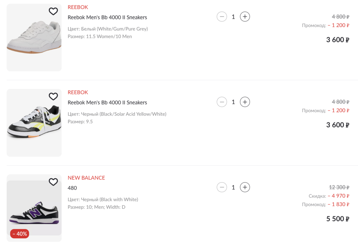Favorite the white Reebok Bb 4000 II sneakers
This screenshot has width=358, height=243.
coord(53,11)
